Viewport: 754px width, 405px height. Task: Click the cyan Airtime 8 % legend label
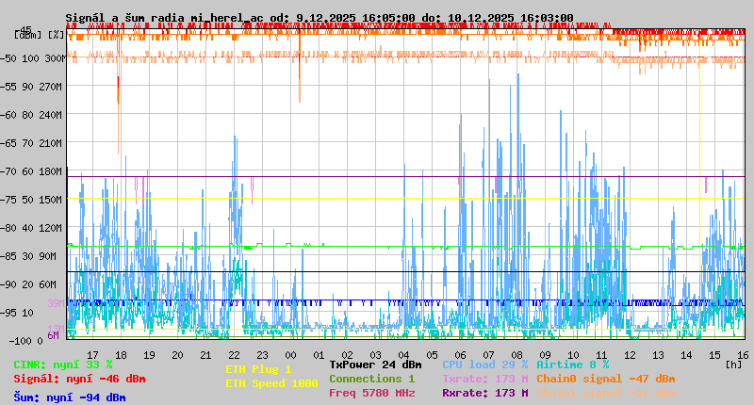point(572,364)
